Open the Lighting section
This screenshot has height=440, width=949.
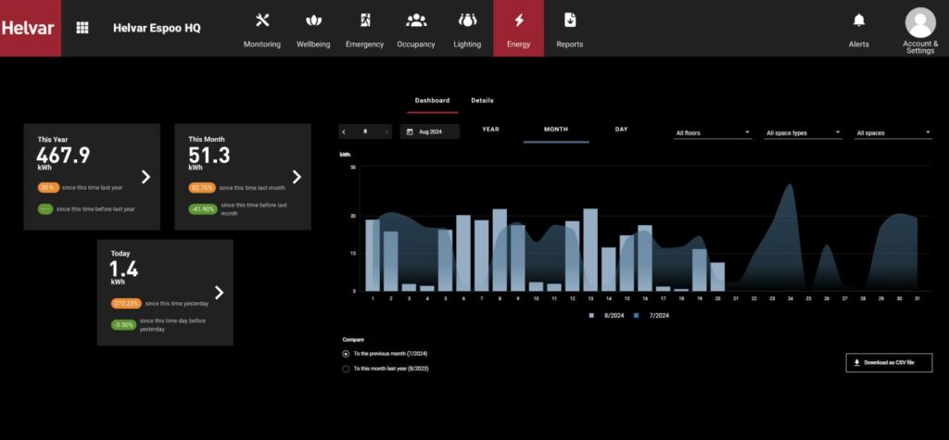pyautogui.click(x=467, y=30)
